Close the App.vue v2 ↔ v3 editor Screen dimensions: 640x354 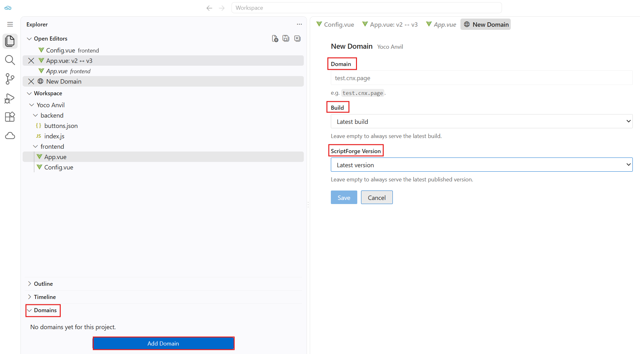(31, 61)
